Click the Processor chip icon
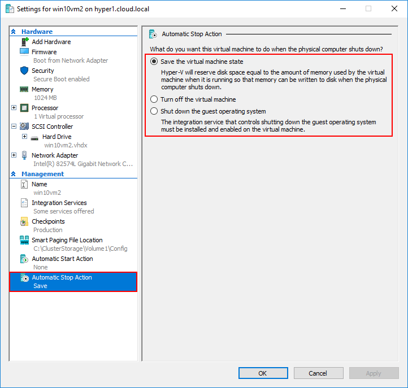The height and width of the screenshot is (388, 408). click(x=24, y=108)
